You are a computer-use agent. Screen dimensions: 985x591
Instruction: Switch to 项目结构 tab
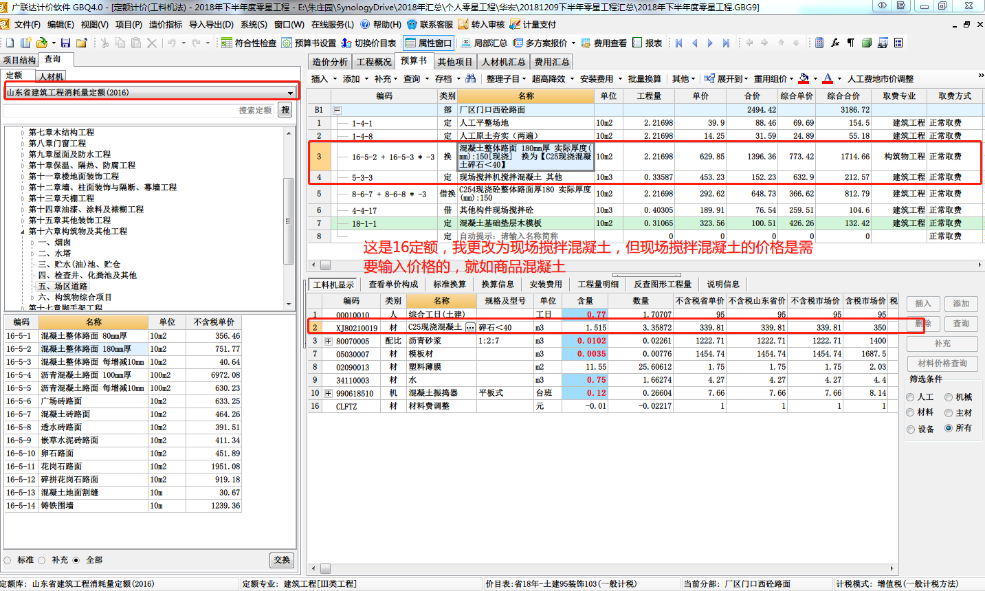(x=19, y=60)
